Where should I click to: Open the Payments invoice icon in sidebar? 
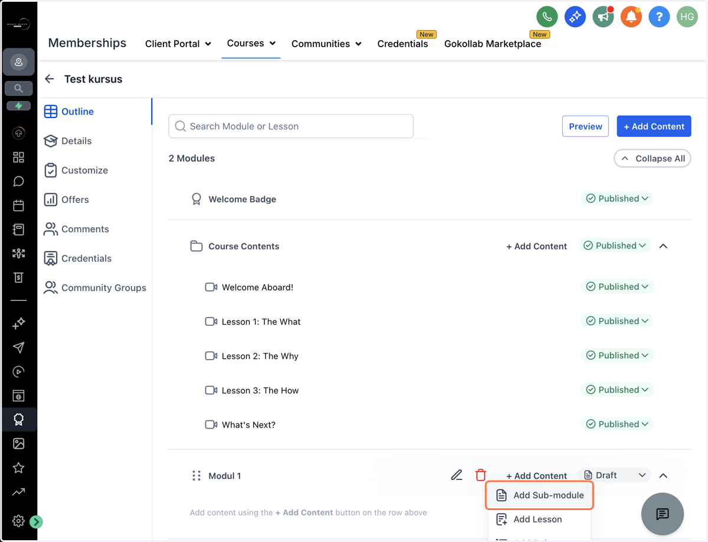[18, 277]
